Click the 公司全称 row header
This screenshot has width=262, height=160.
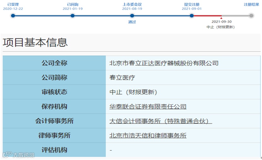54,63
